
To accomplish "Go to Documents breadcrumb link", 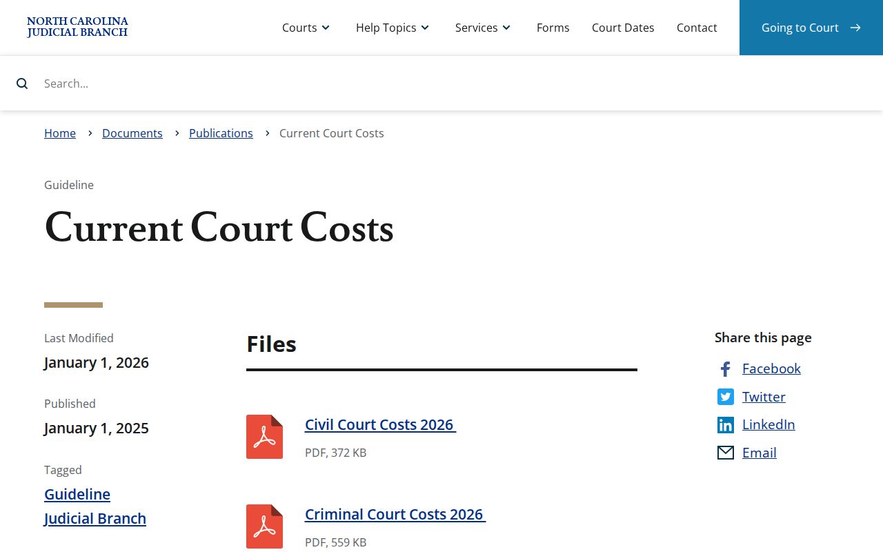I will 132,133.
